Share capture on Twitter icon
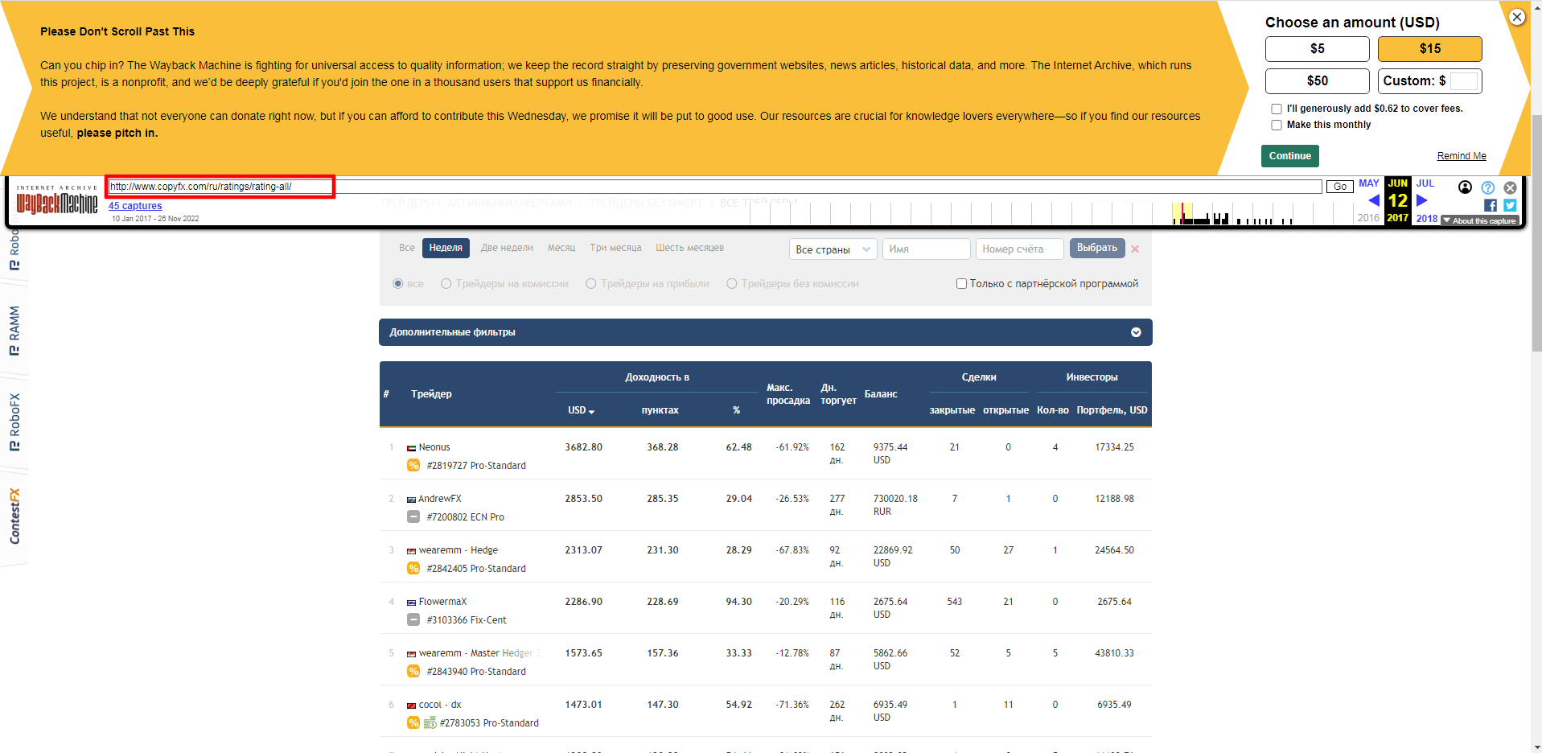 (x=1510, y=205)
